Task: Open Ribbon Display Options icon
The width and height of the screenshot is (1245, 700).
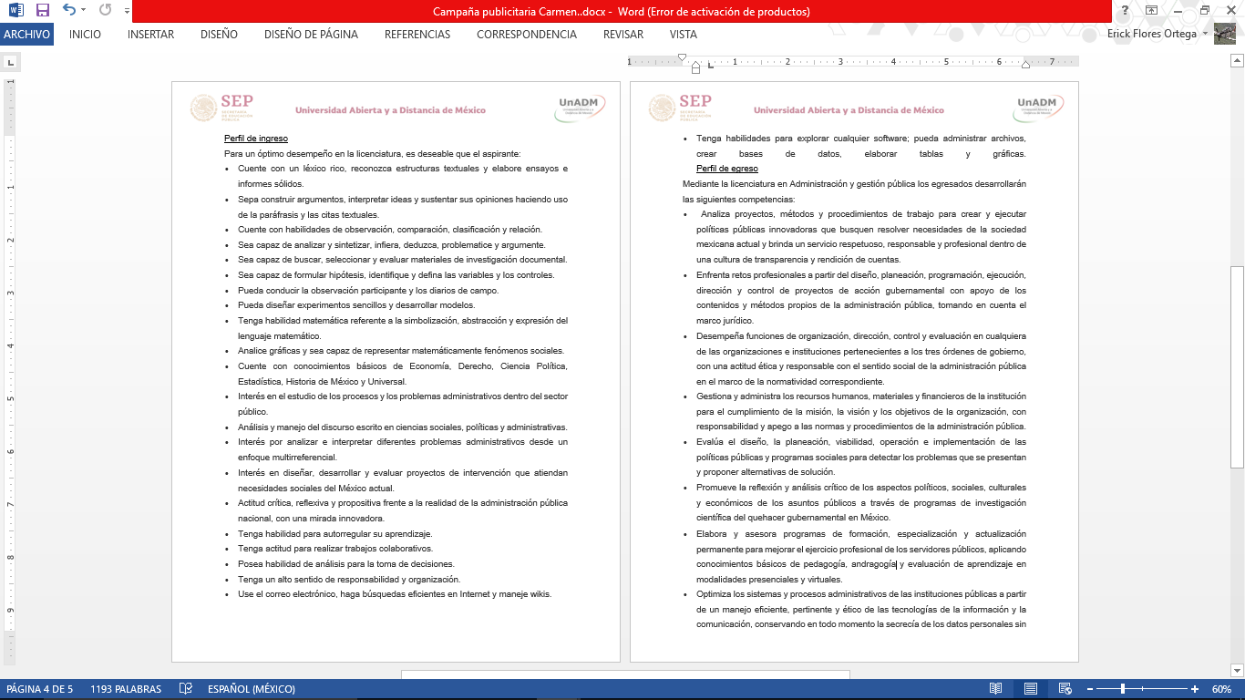Action: (x=1152, y=11)
